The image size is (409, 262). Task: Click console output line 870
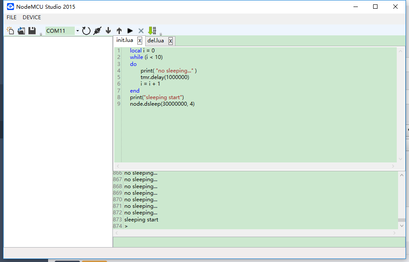[x=141, y=200]
